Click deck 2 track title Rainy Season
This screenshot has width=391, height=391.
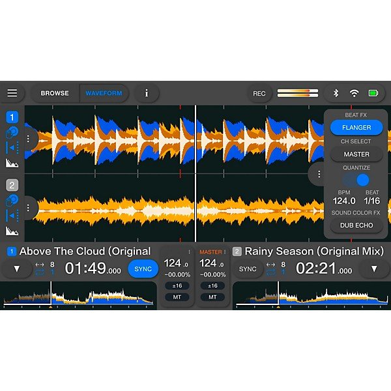(x=314, y=252)
